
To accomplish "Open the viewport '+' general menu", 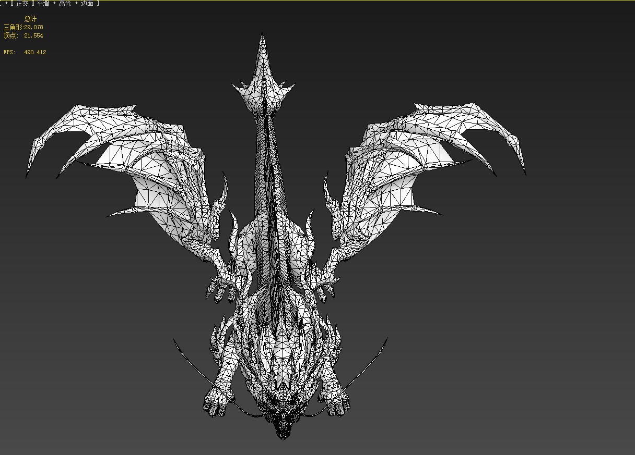I will tap(6, 4).
